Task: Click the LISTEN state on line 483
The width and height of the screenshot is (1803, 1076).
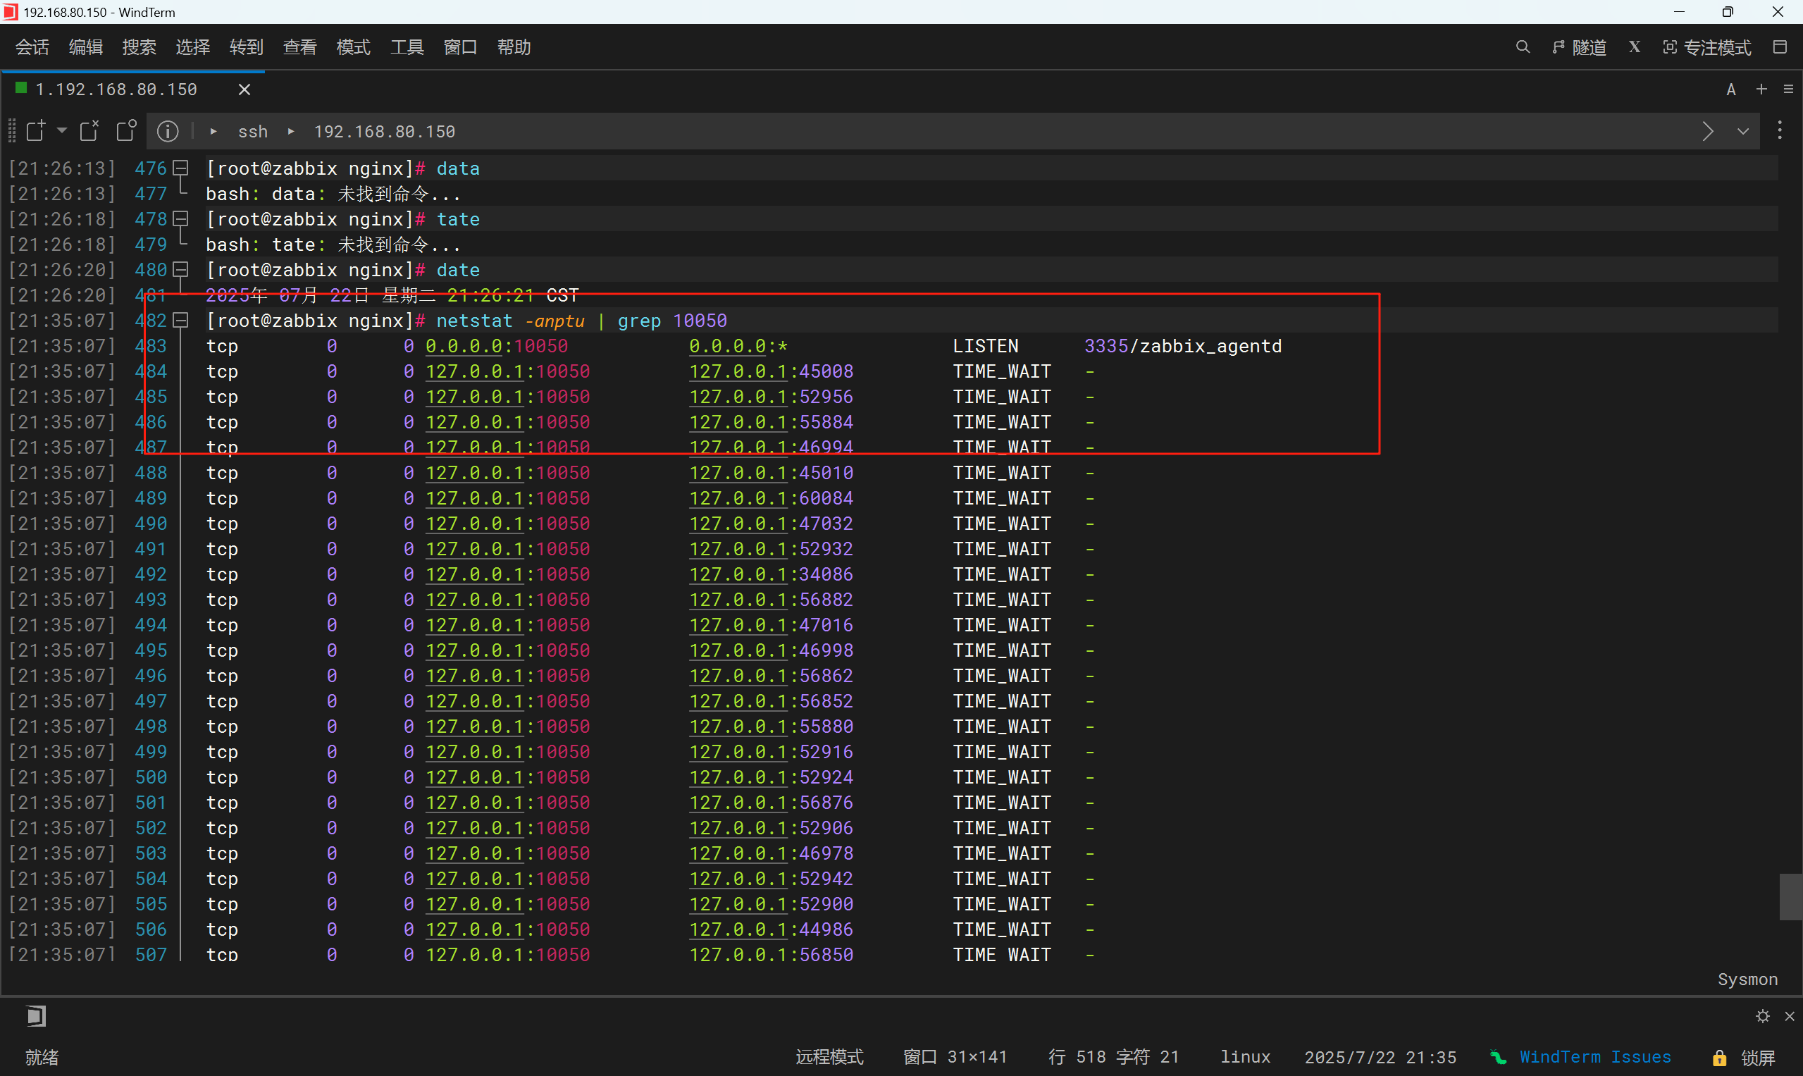Action: tap(986, 346)
